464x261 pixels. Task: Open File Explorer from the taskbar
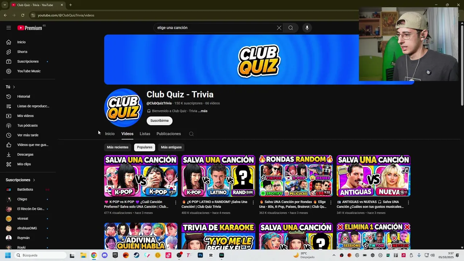[83, 255]
